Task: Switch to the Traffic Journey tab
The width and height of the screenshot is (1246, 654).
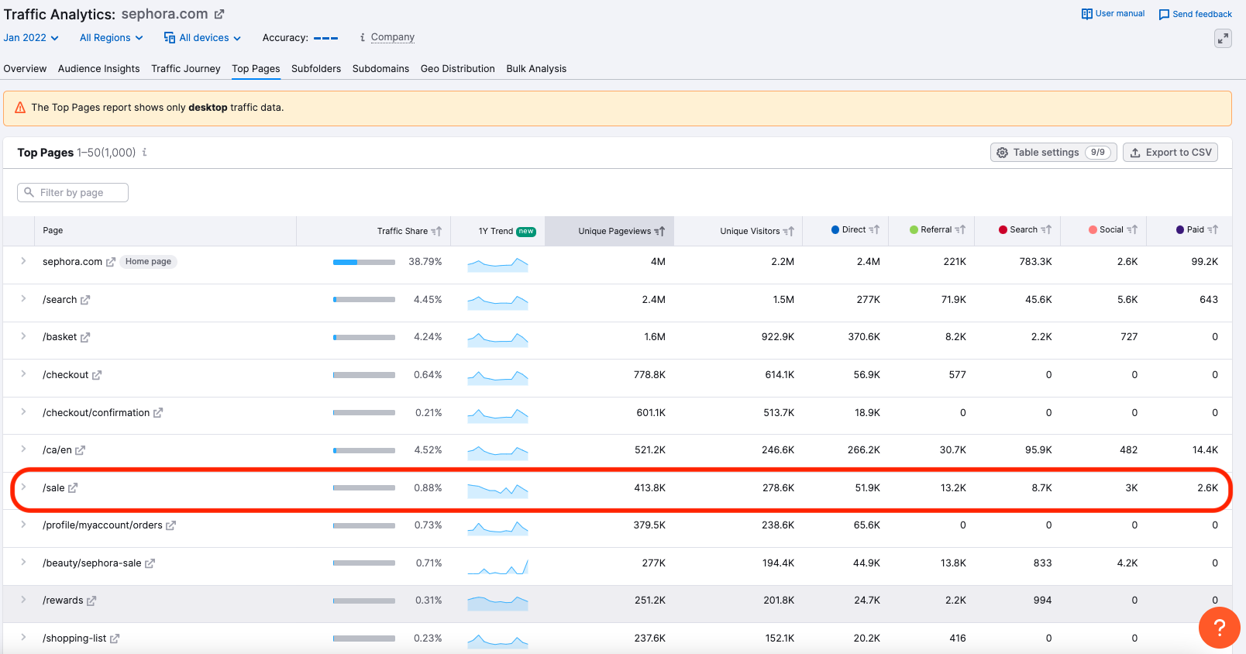Action: pyautogui.click(x=186, y=68)
